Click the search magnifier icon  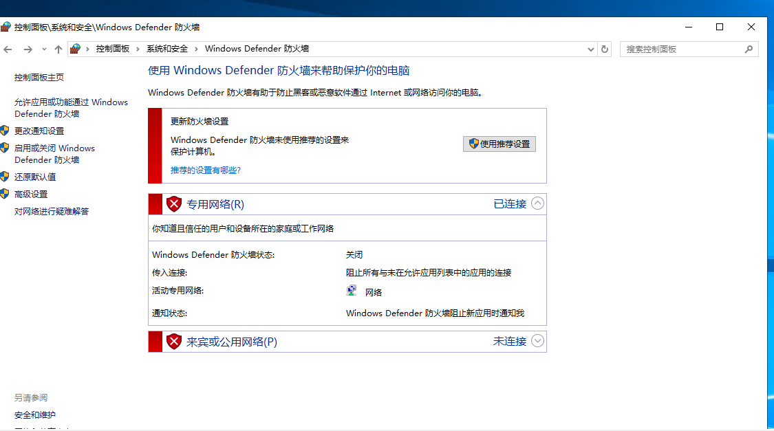point(749,49)
